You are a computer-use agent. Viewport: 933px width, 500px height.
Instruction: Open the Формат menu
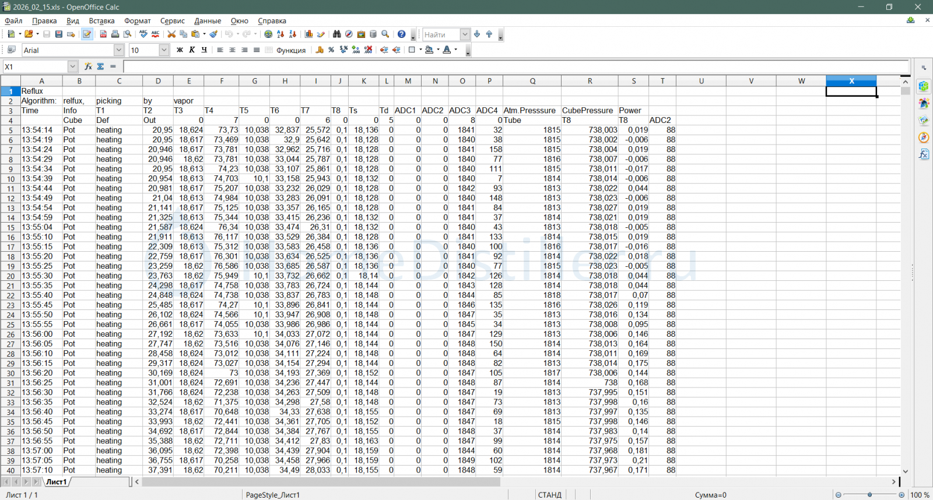(x=137, y=21)
